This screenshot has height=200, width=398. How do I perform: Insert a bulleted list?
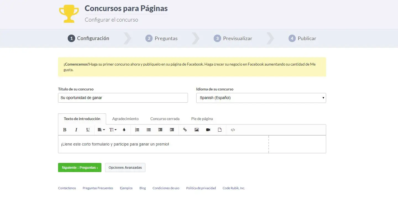[x=149, y=130]
